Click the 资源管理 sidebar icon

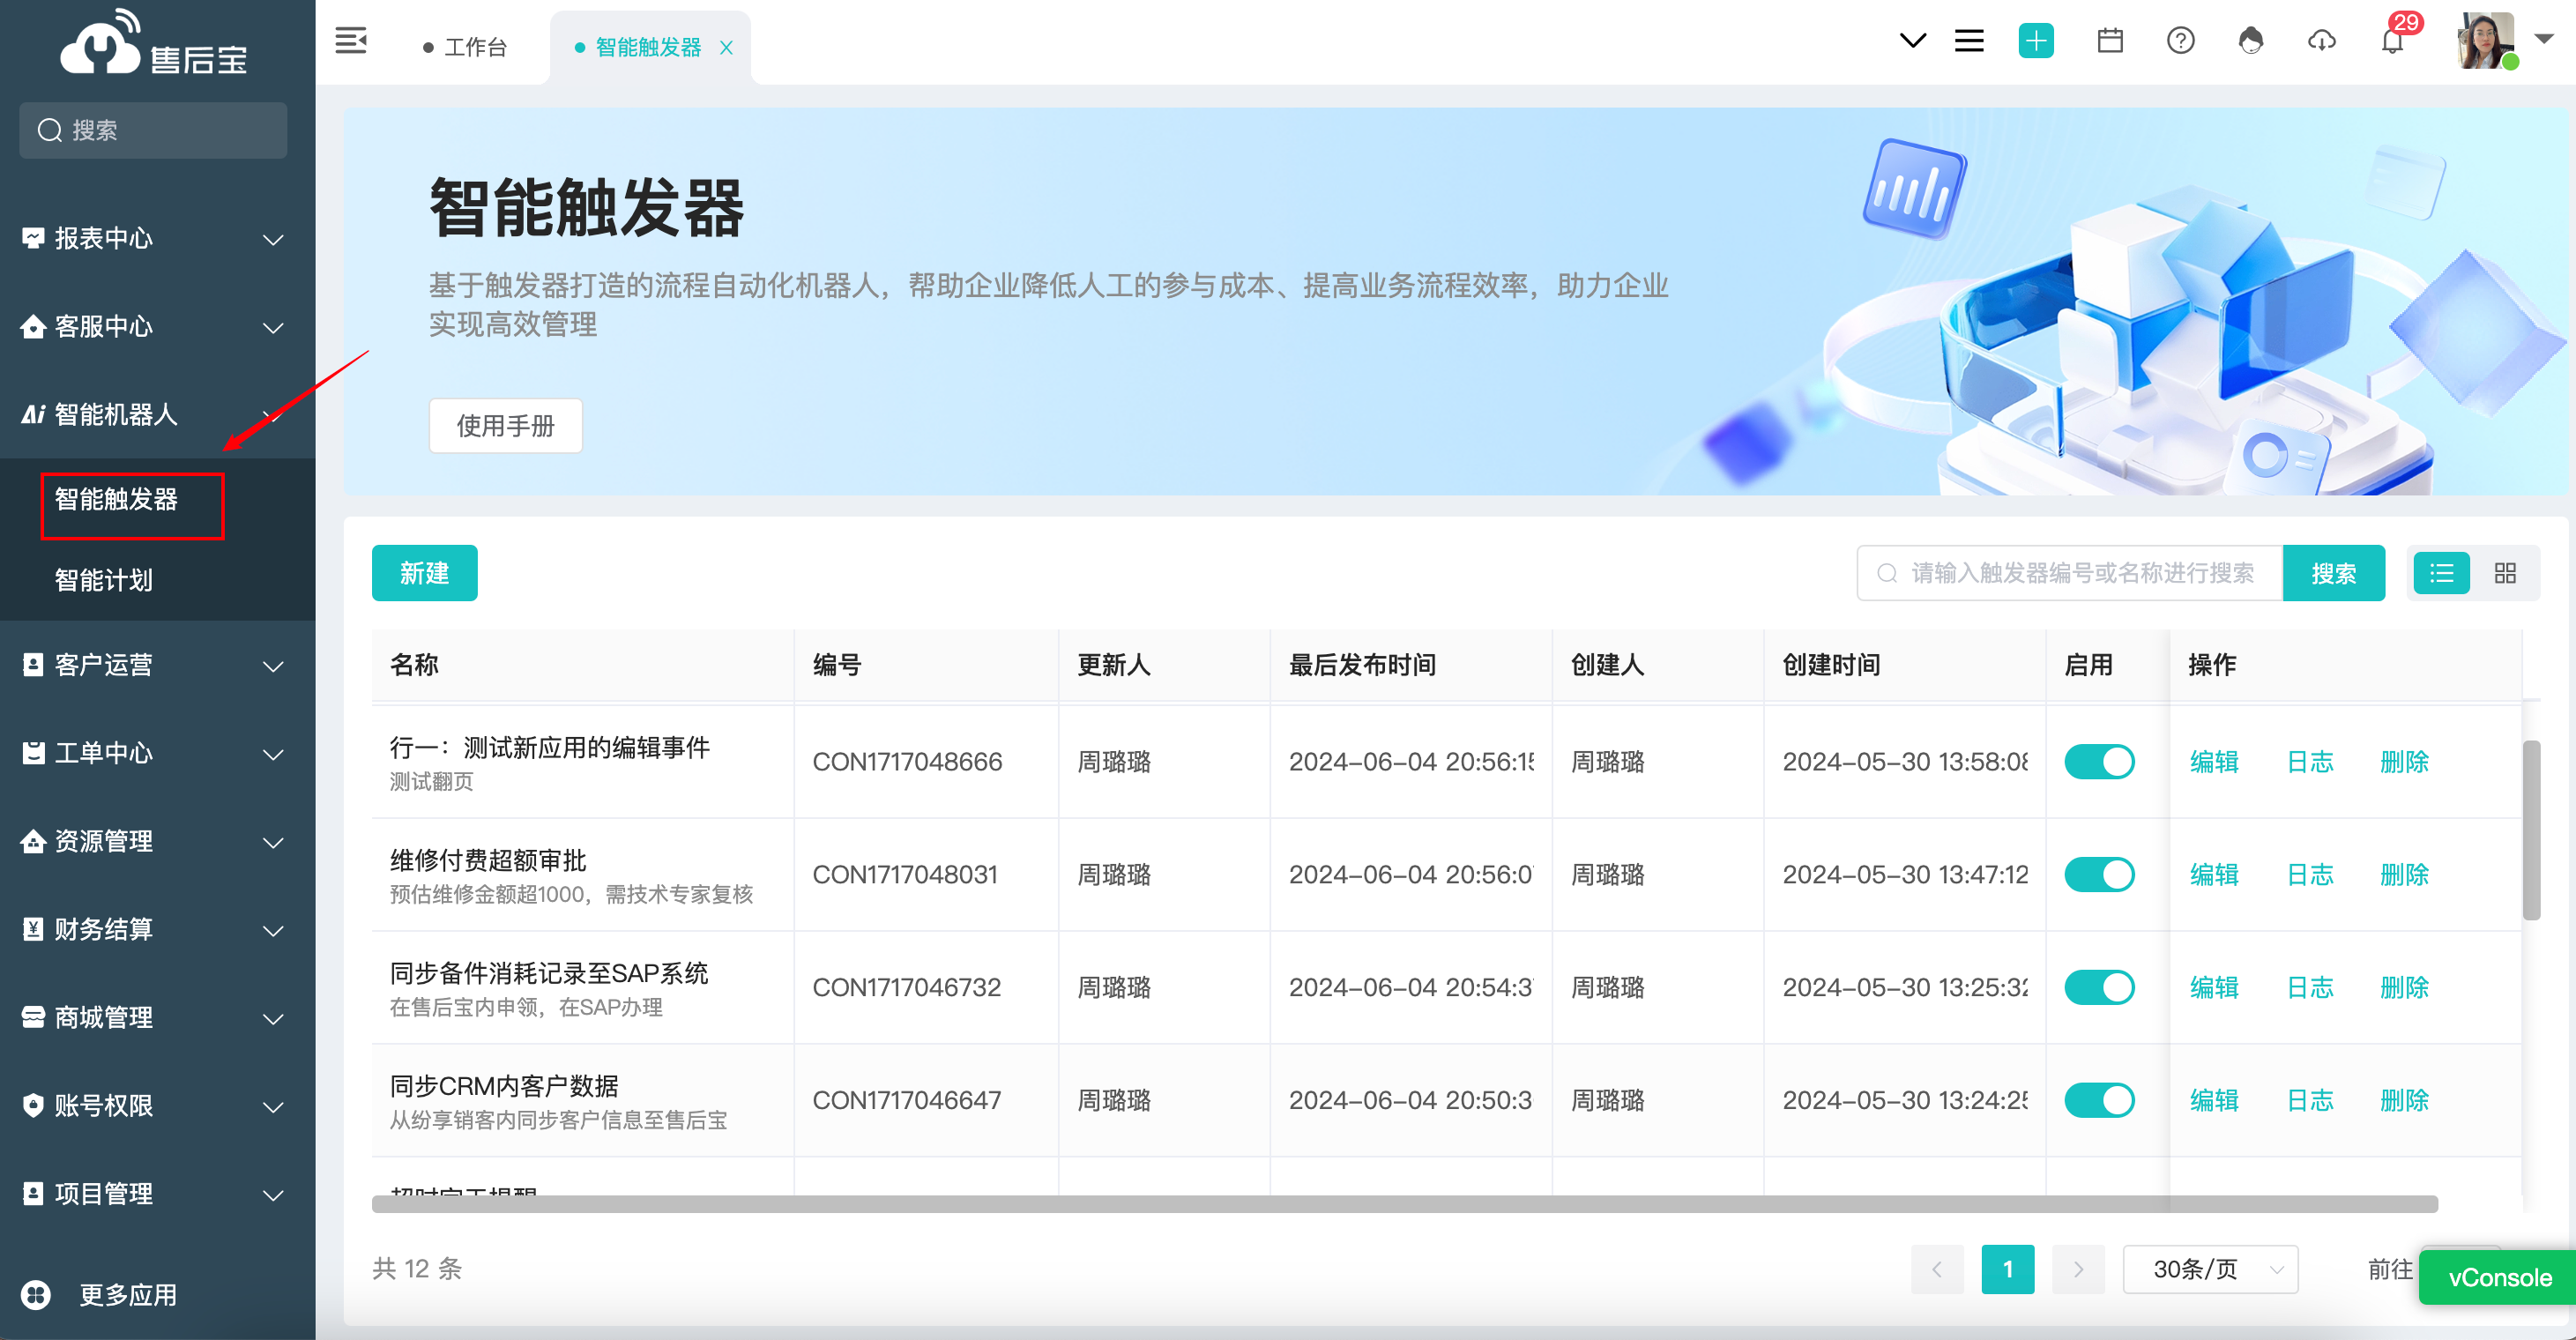(x=33, y=841)
